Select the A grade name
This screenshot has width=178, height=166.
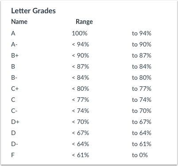coord(13,33)
